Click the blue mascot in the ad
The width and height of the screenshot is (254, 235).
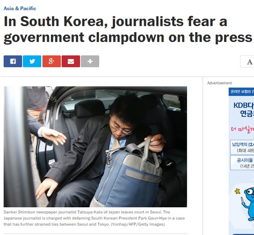(x=248, y=204)
